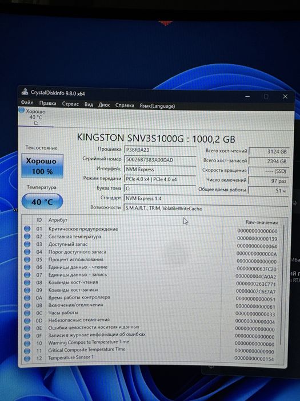Click status dot for Критическое предупреждение

[27, 229]
